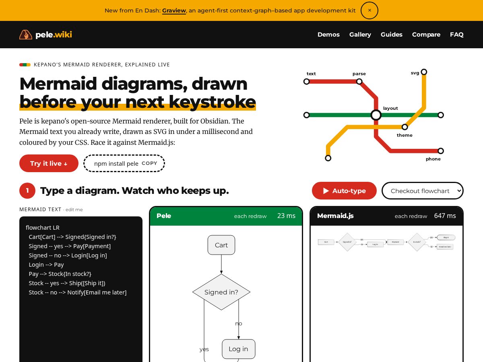Click the 'Cart[Cart] --> Signed{Signed in?}' line
Screen dimensions: 483x362
click(72, 237)
